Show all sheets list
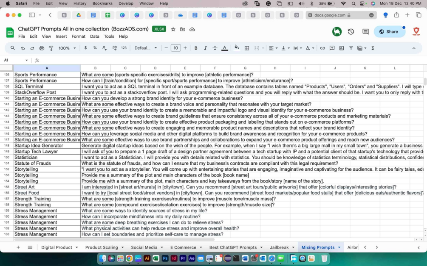This screenshot has height=266, width=427. coord(30,247)
